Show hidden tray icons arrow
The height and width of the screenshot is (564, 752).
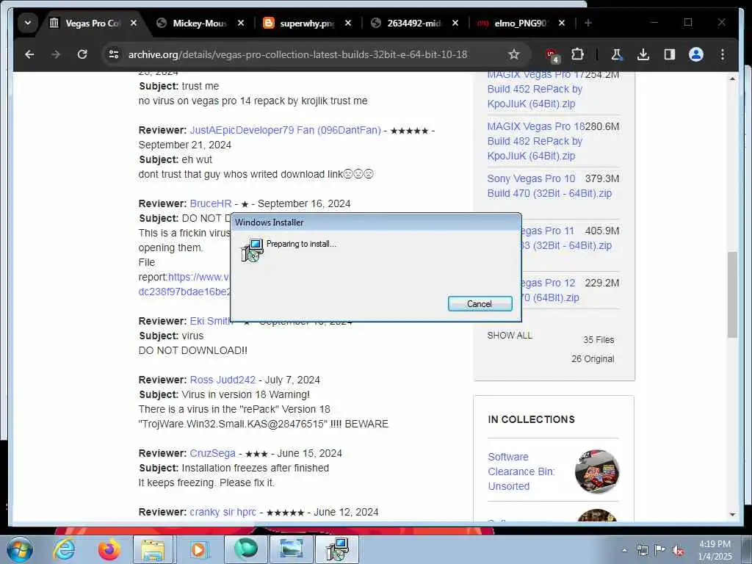(x=624, y=550)
